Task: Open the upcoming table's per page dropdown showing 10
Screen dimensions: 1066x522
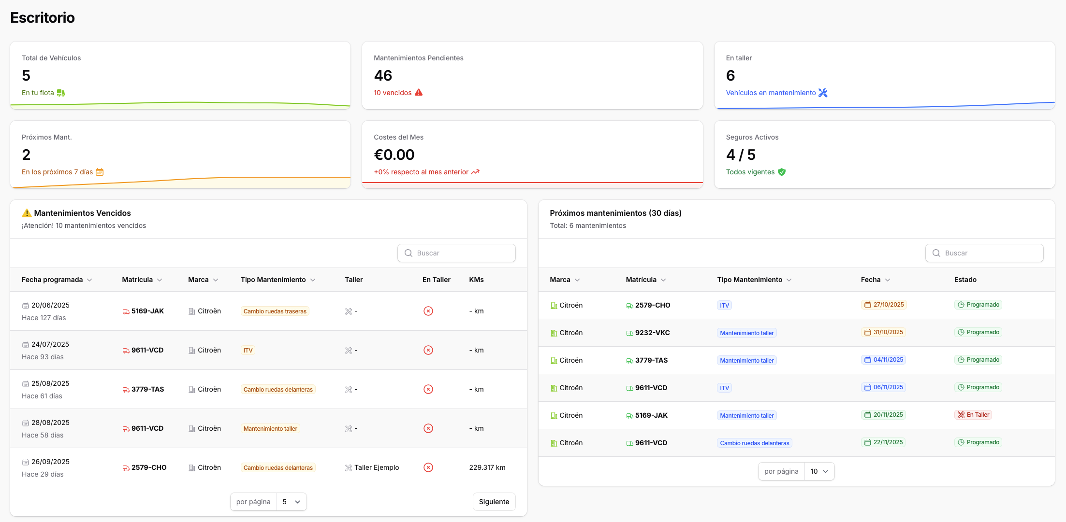Action: click(819, 471)
